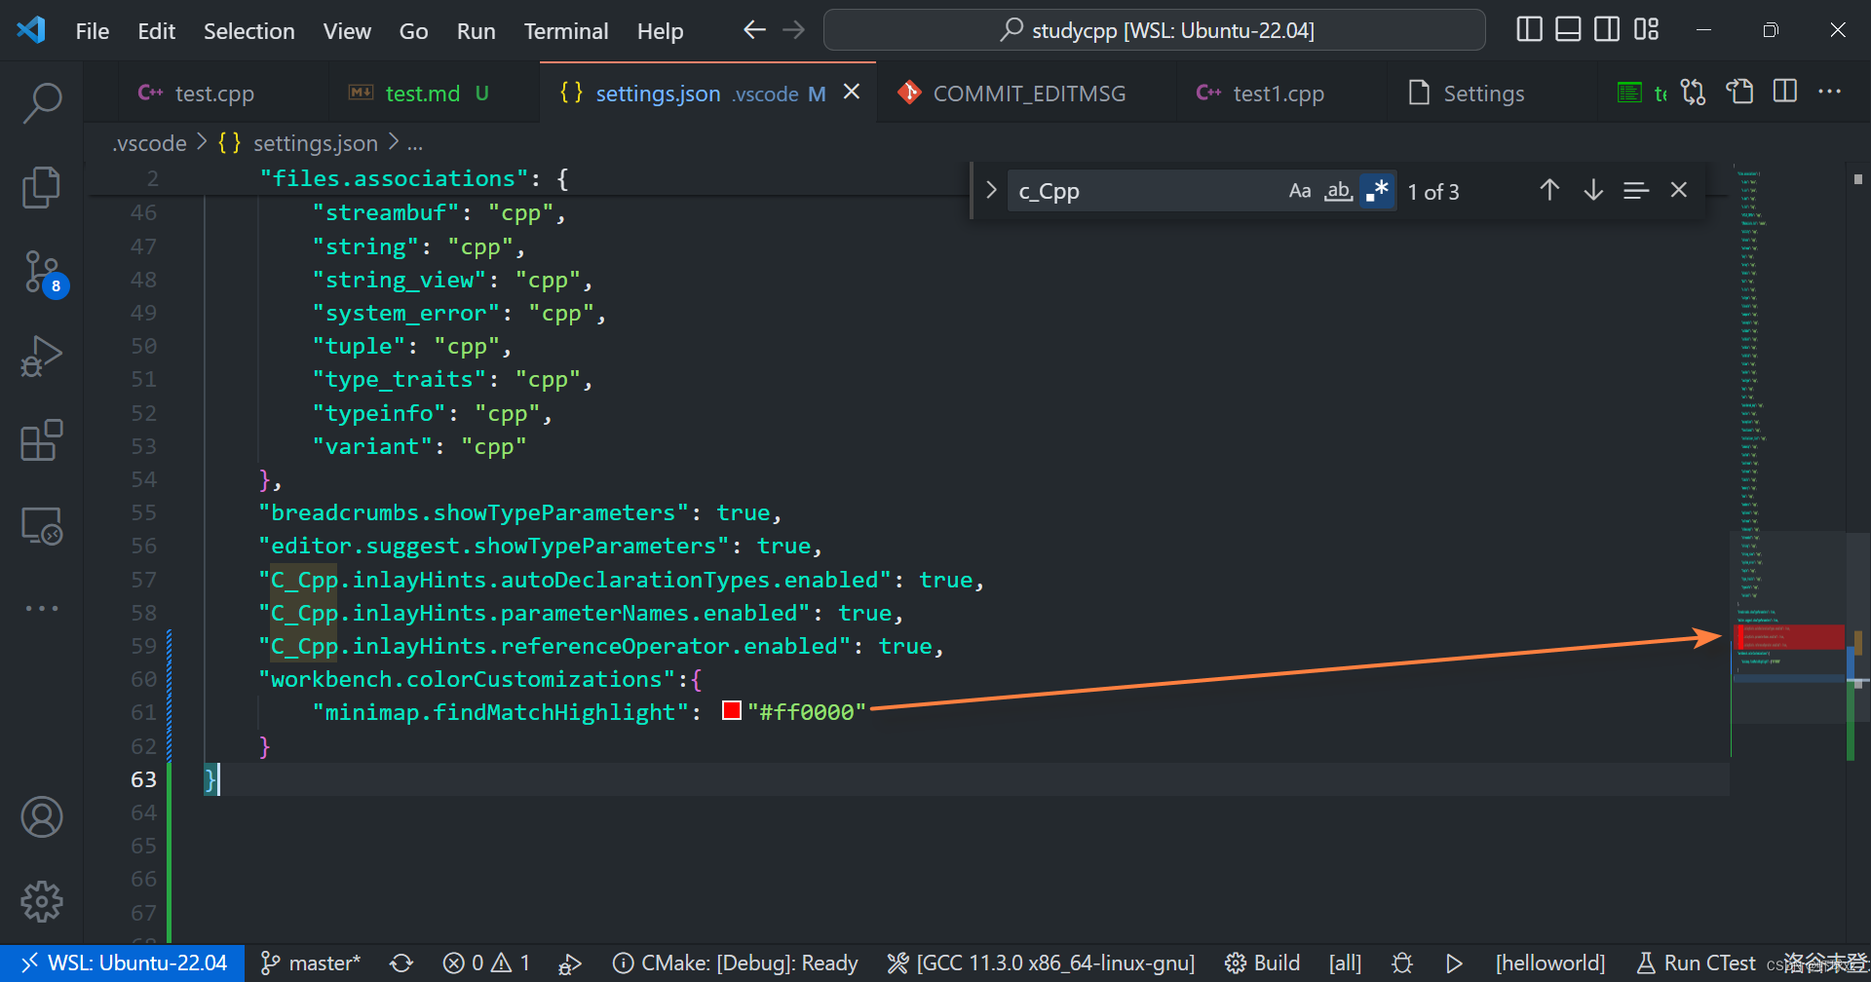Click master* branch in status bar
The width and height of the screenshot is (1871, 982).
click(x=311, y=963)
